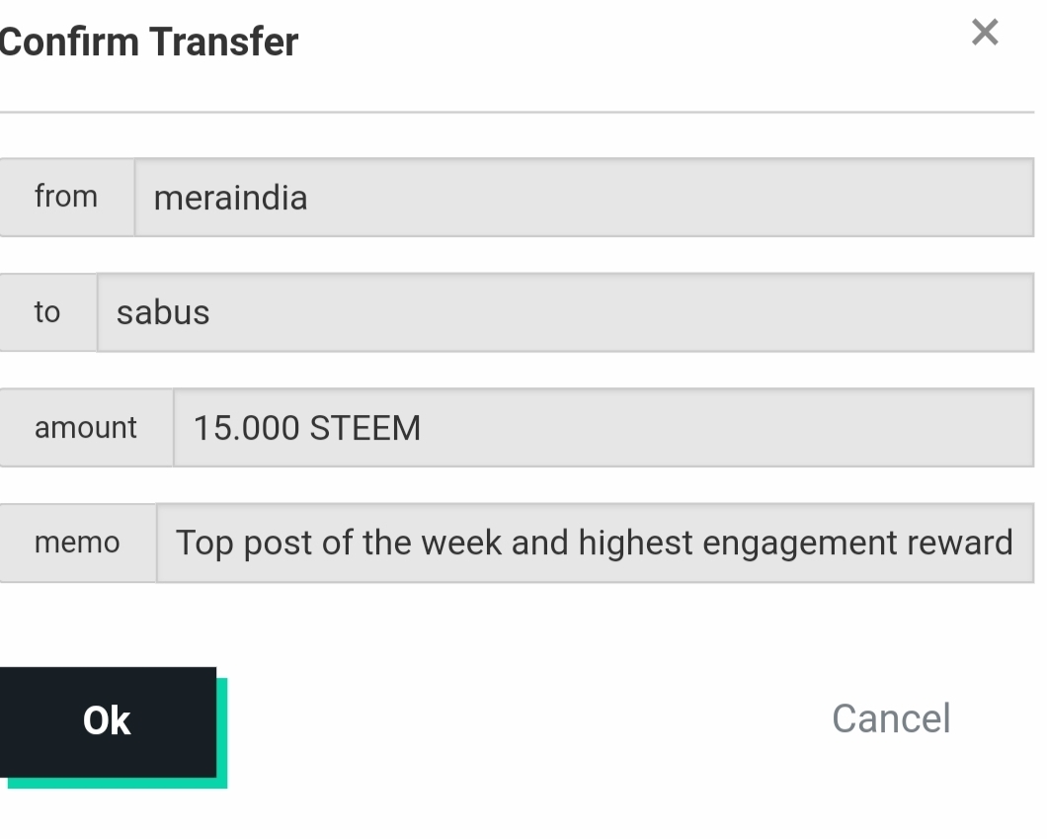
Task: Click the "to" label box
Action: point(47,312)
